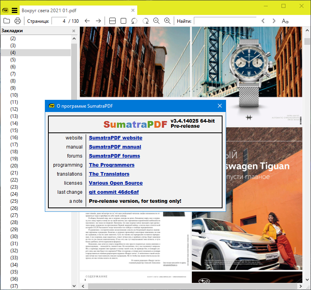Rotate the page counterclockwise
Image resolution: width=311 pixels, height=290 pixels.
coord(134,21)
